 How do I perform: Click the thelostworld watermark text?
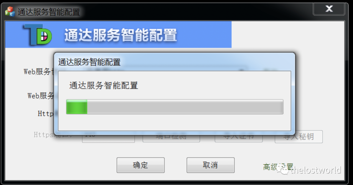[316, 170]
